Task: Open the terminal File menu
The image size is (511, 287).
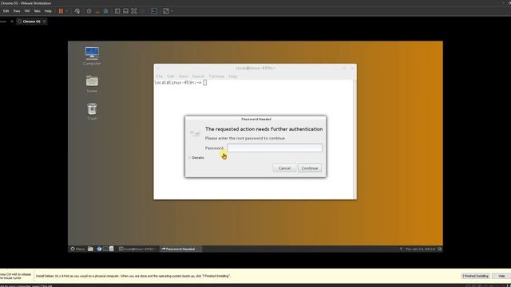Action: click(x=160, y=77)
